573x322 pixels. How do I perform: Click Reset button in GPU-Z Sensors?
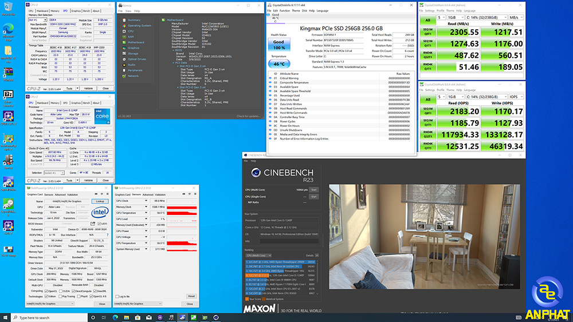(x=191, y=296)
